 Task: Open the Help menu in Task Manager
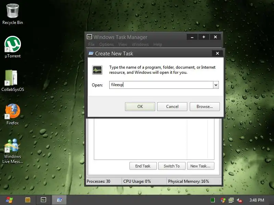pos(158,44)
